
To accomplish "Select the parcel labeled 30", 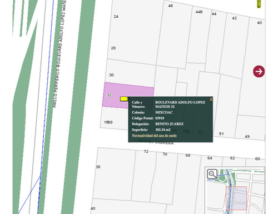I will [111, 75].
